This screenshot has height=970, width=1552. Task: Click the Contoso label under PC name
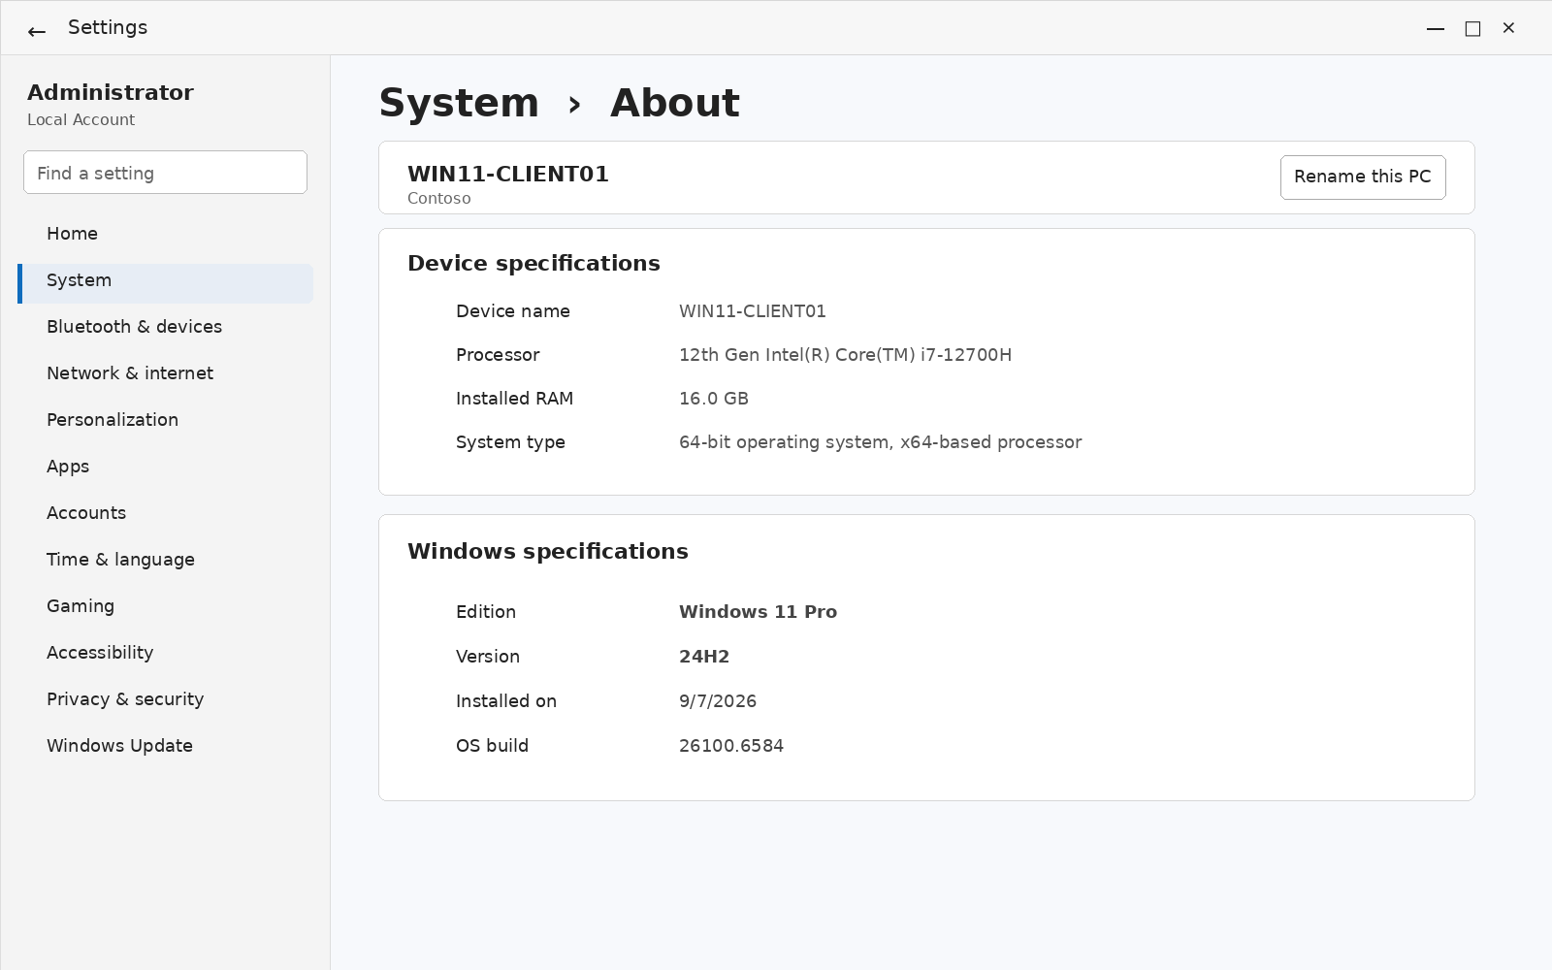point(439,198)
